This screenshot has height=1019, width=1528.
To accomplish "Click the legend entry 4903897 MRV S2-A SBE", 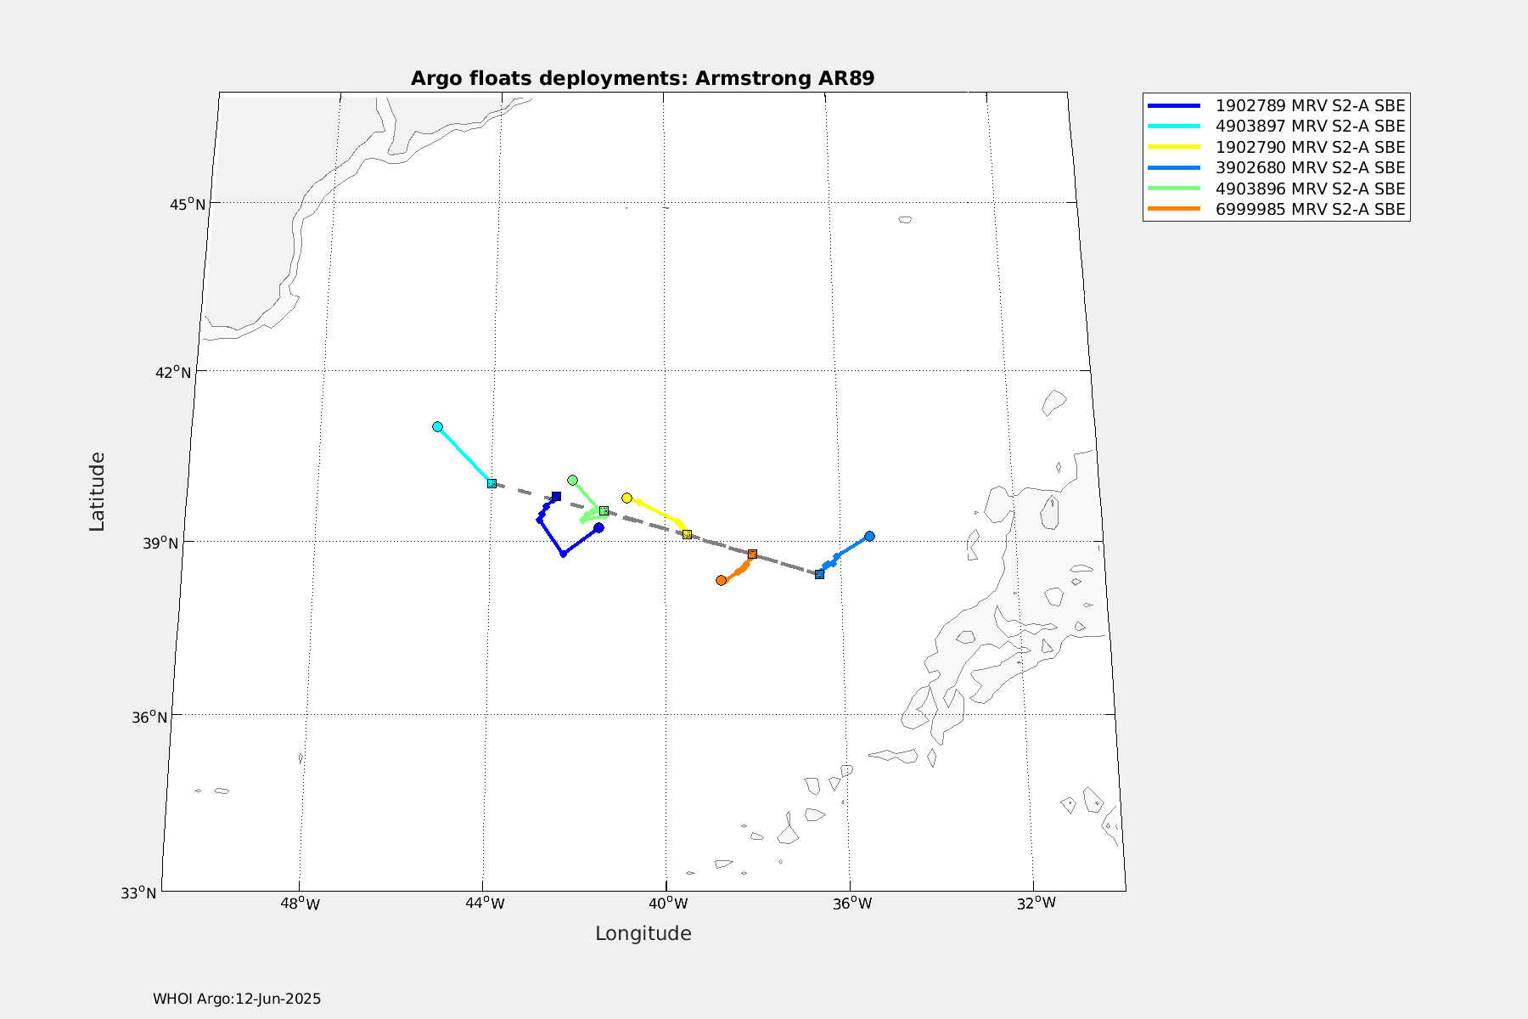I will tap(1277, 127).
